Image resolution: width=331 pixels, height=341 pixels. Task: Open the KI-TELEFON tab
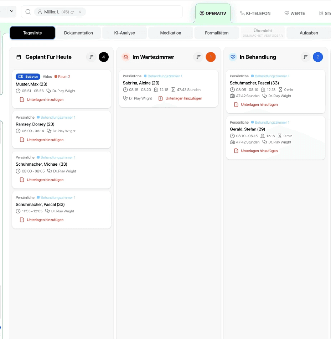(x=255, y=13)
